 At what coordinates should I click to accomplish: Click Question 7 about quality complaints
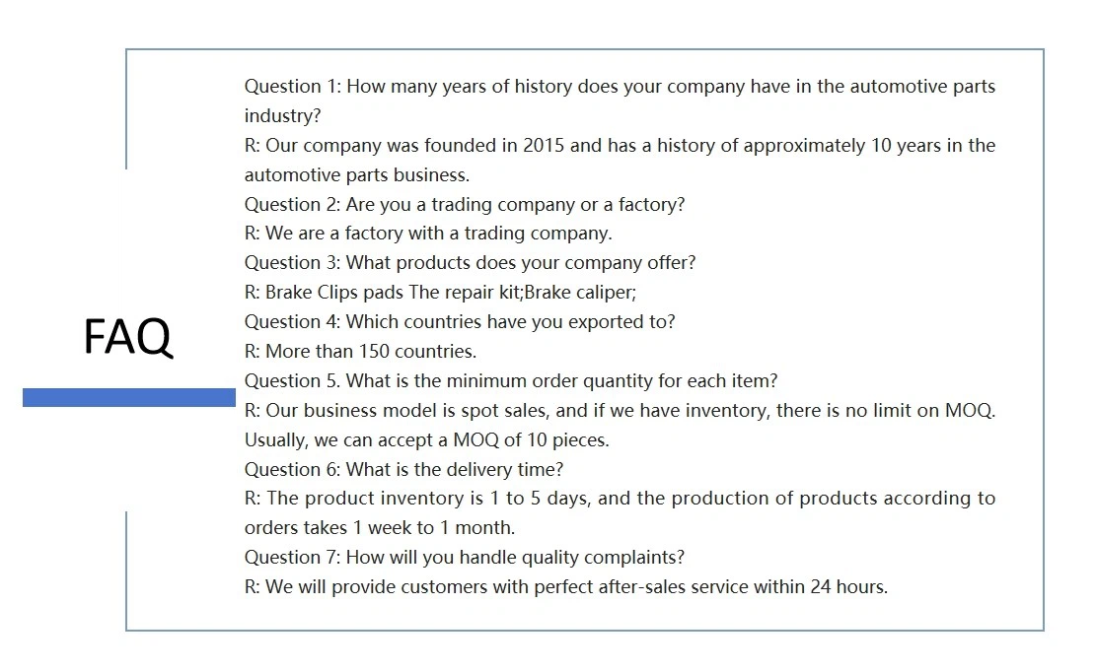[464, 558]
